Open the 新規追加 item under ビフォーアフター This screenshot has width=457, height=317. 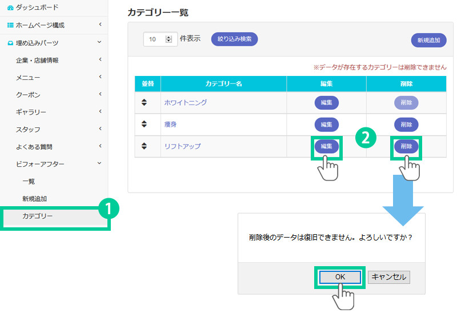tap(35, 199)
